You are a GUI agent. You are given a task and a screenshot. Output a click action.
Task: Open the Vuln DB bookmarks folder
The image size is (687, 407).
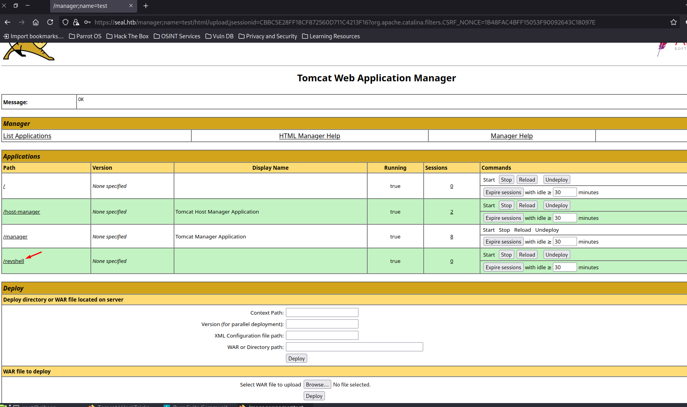[220, 36]
